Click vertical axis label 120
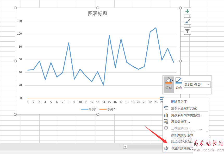The height and width of the screenshot is (154, 224). (x=20, y=21)
